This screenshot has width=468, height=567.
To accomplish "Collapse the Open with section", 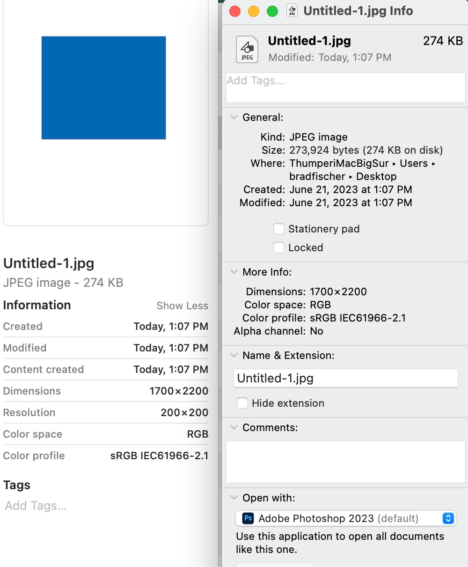I will click(x=234, y=498).
